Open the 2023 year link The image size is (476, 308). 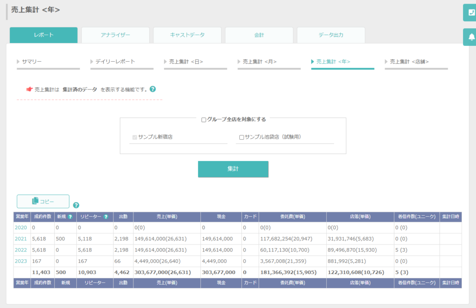20,261
